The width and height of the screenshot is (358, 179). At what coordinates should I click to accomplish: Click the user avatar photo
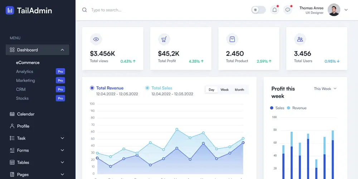pyautogui.click(x=334, y=10)
